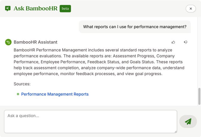Click the thumbs up feedback icon

(x=173, y=42)
